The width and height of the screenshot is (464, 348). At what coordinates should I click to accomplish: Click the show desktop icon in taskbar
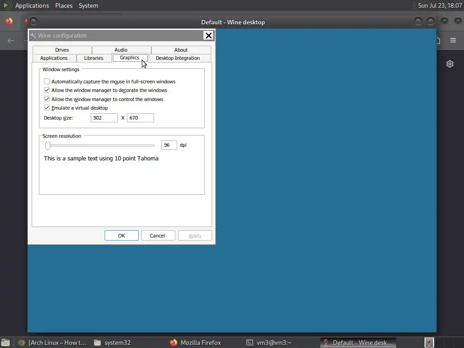pyautogui.click(x=5, y=343)
